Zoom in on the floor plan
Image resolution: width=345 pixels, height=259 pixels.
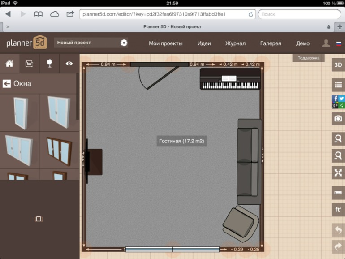[x=338, y=139]
